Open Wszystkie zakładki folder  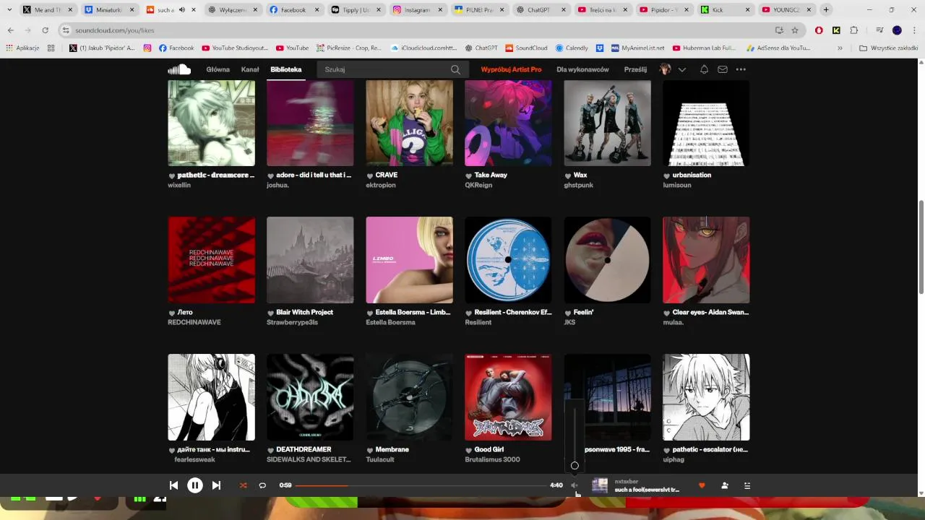tap(889, 48)
